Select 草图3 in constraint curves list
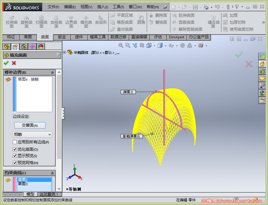This screenshot has height=205, width=268. click(34, 184)
